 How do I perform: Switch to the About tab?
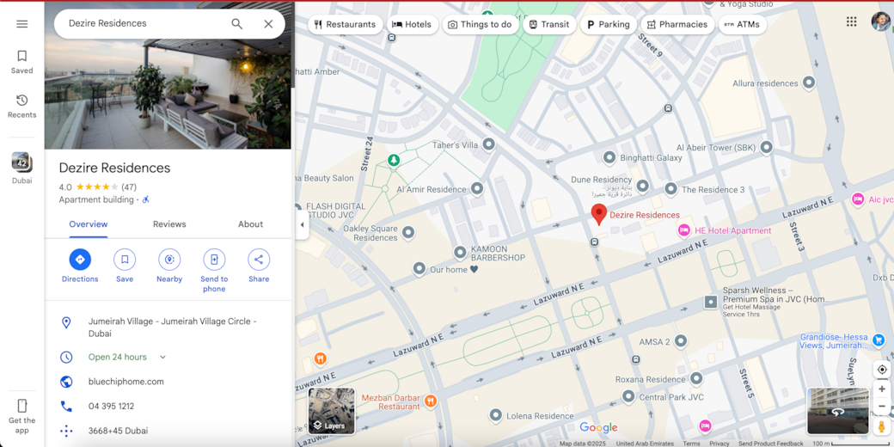click(x=250, y=224)
